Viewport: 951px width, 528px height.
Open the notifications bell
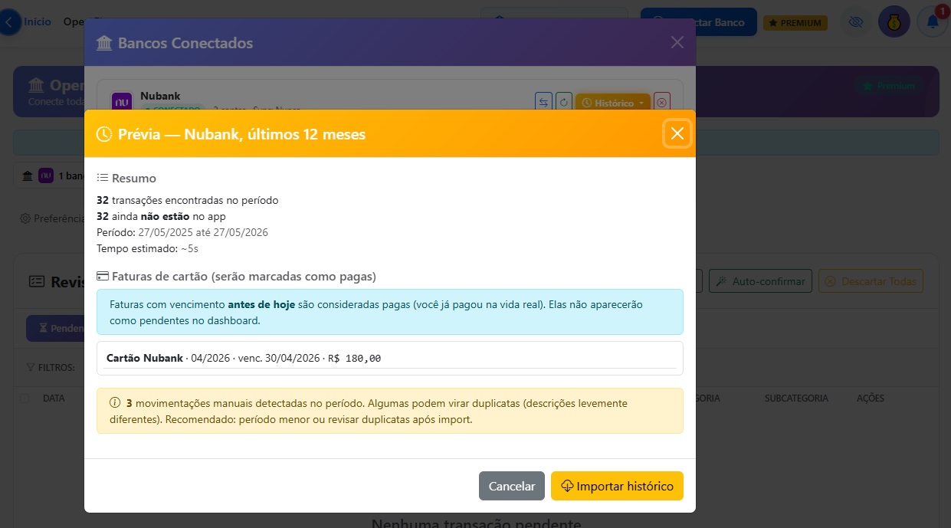coord(933,22)
